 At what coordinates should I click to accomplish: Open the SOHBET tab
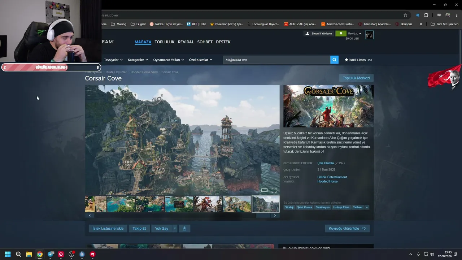[205, 42]
